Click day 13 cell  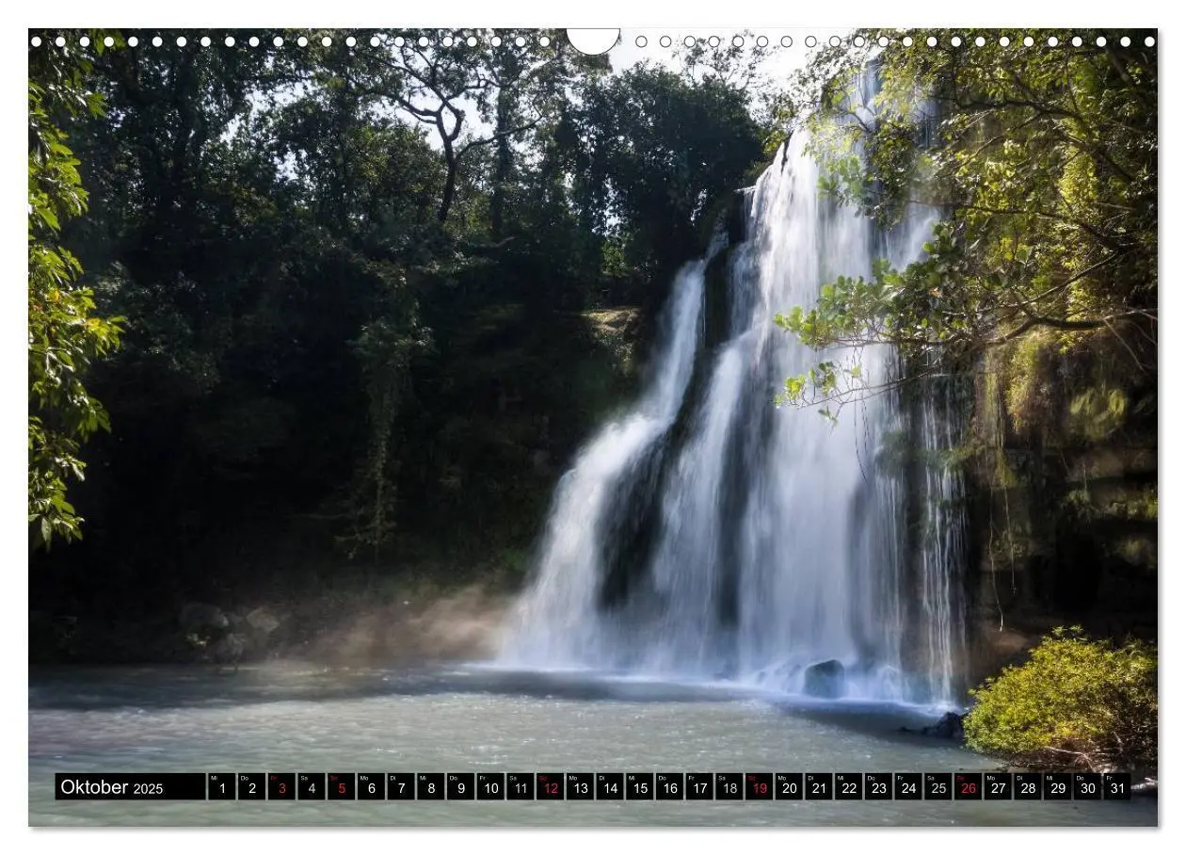(x=580, y=787)
